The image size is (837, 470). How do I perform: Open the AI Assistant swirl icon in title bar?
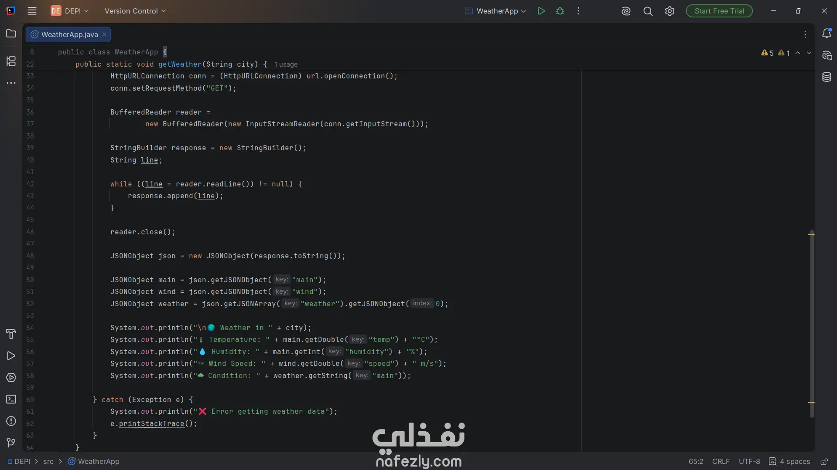(x=626, y=11)
